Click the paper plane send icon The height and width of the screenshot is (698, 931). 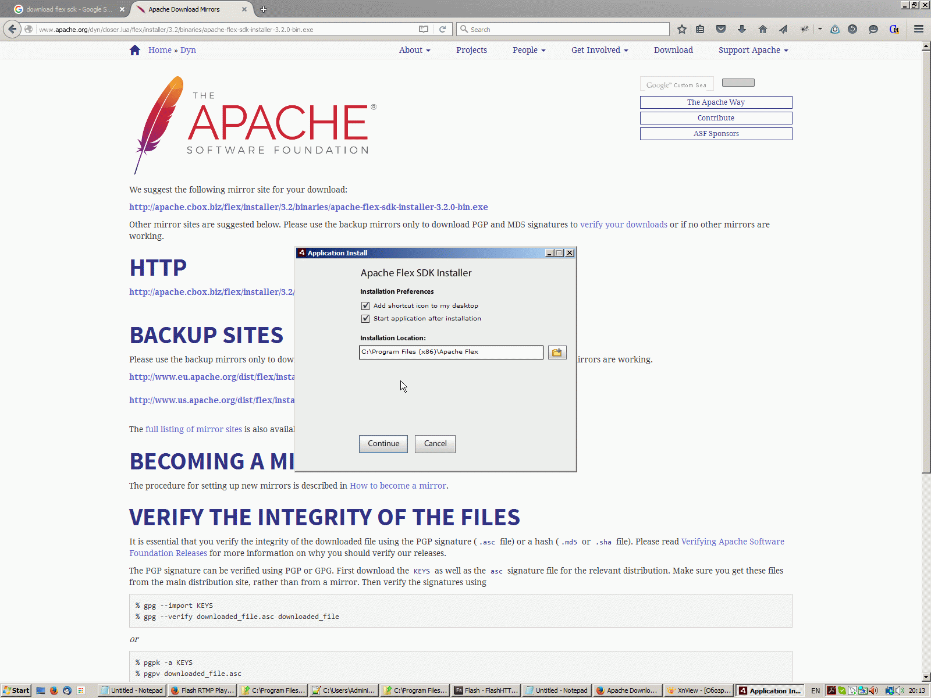click(783, 29)
